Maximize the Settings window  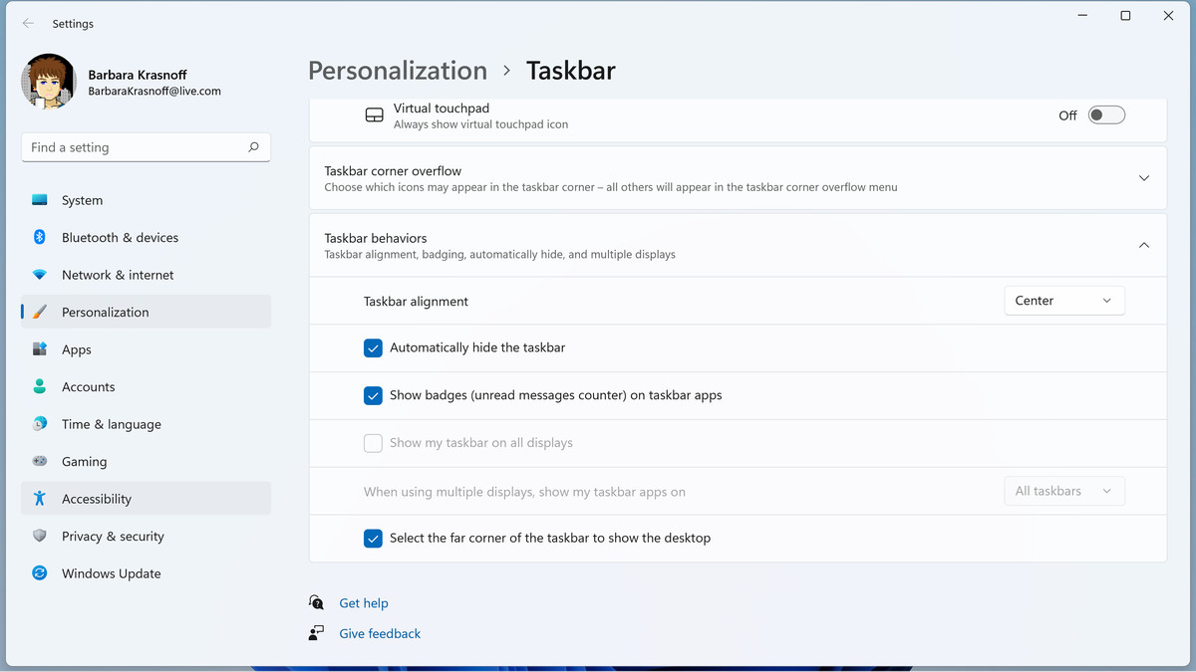(1125, 16)
